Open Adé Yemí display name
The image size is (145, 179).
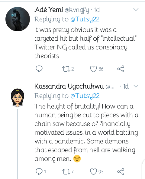[x=49, y=10]
